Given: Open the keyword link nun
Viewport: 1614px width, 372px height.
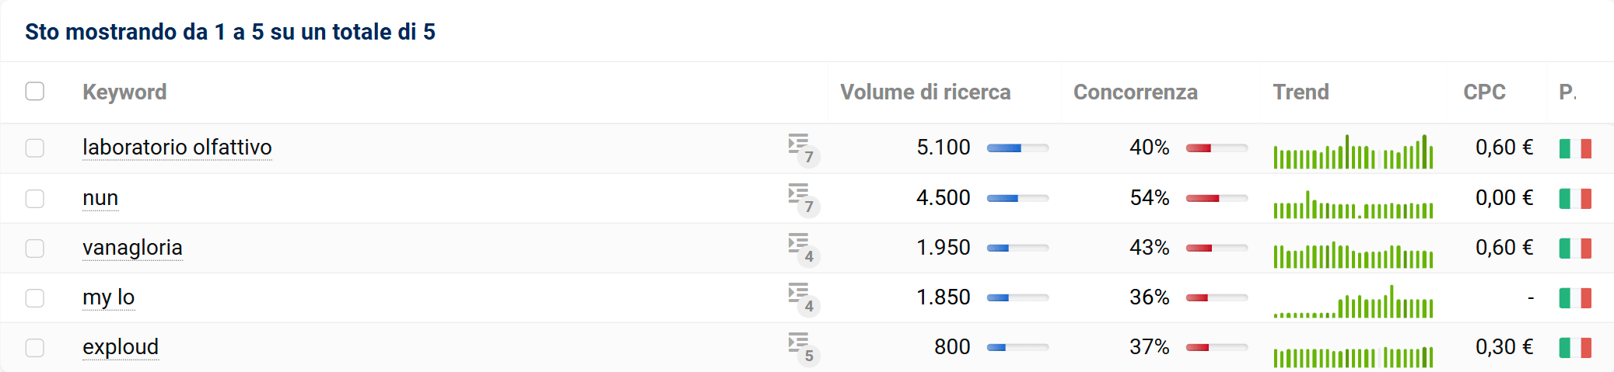Looking at the screenshot, I should coord(100,198).
